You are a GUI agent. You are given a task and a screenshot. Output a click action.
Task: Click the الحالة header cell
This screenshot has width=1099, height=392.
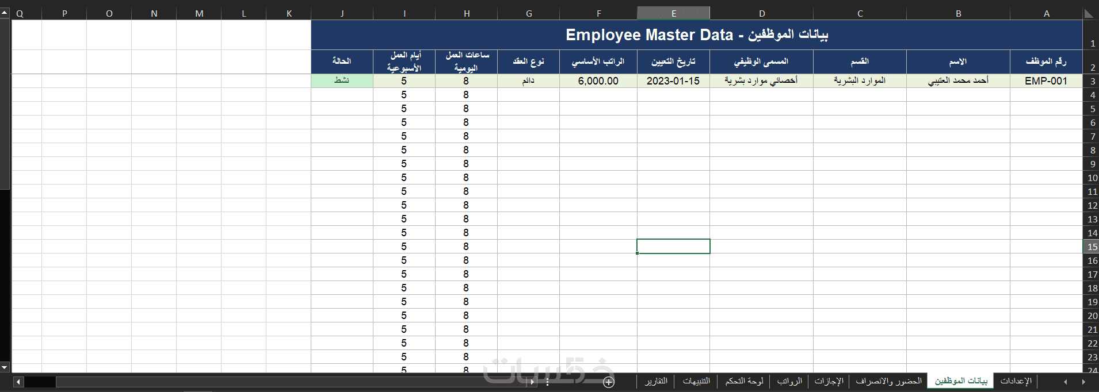tap(342, 62)
